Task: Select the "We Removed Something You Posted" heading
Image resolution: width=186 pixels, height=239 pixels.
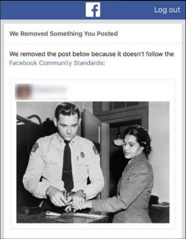Action: coord(64,33)
